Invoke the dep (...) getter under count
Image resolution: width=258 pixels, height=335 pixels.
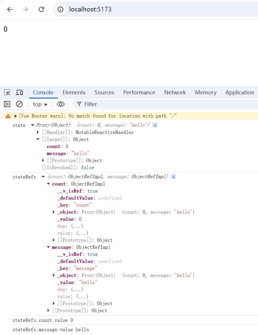coord(77,226)
